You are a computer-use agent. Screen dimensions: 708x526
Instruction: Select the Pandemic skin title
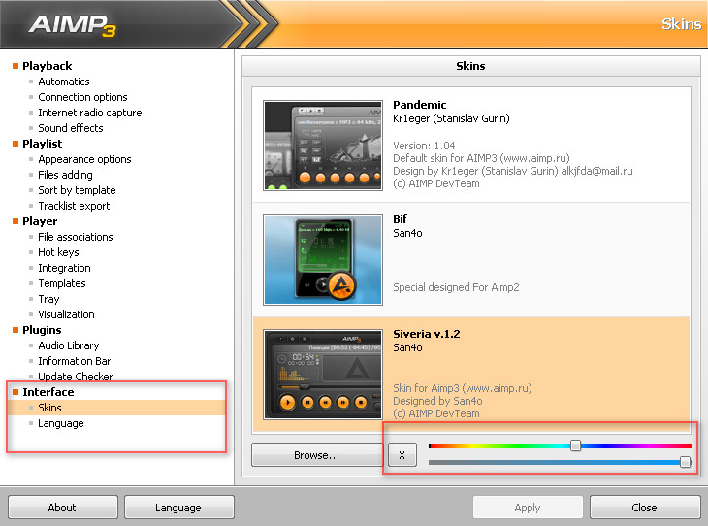420,105
